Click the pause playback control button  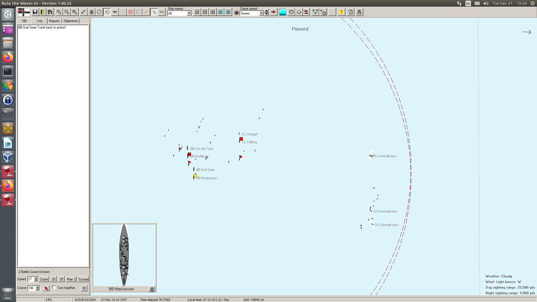[x=228, y=12]
